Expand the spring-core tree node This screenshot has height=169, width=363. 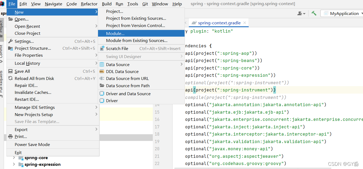pos(14,158)
